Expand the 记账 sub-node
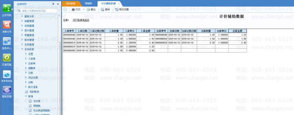 pyautogui.click(x=26, y=73)
